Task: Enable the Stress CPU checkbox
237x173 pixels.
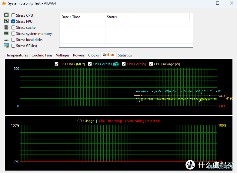Action: pos(13,15)
